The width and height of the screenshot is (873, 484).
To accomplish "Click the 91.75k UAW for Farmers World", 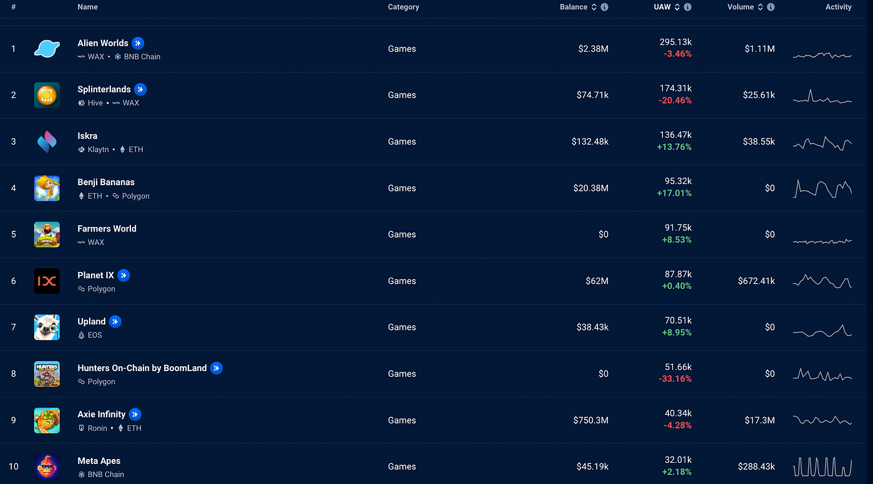I will click(x=678, y=228).
